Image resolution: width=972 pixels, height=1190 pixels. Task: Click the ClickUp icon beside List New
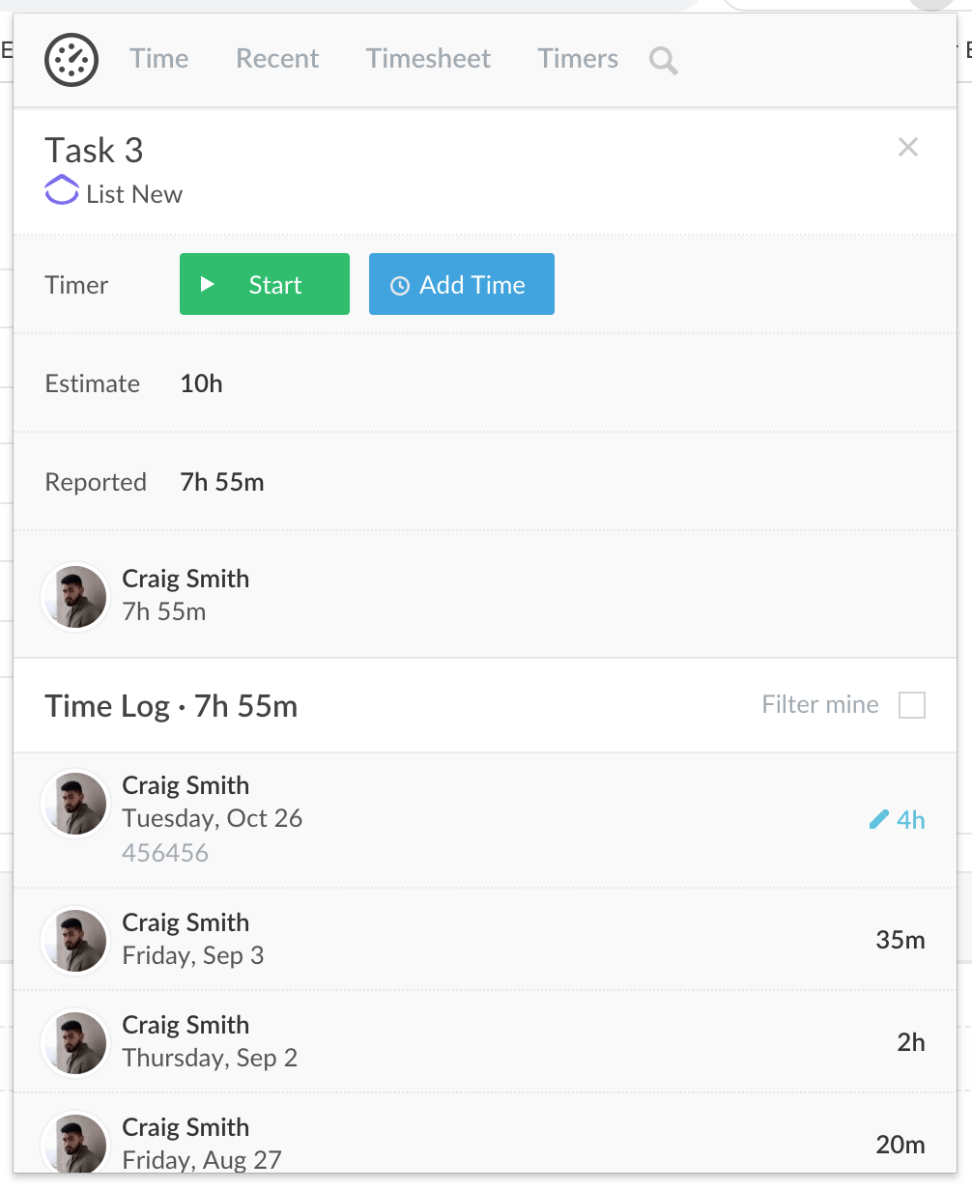(62, 191)
